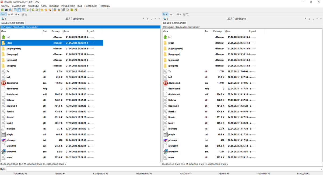Sort the right panel by Имя column
Image resolution: width=323 pixels, height=175 pixels.
coord(183,31)
